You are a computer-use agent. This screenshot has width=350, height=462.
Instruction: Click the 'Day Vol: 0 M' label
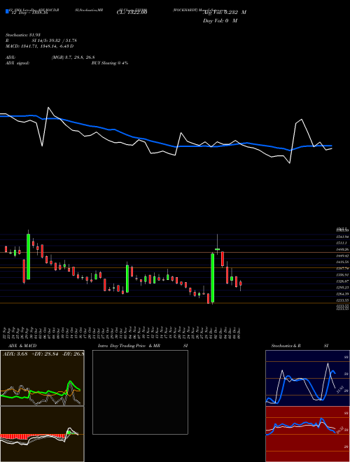pyautogui.click(x=220, y=20)
